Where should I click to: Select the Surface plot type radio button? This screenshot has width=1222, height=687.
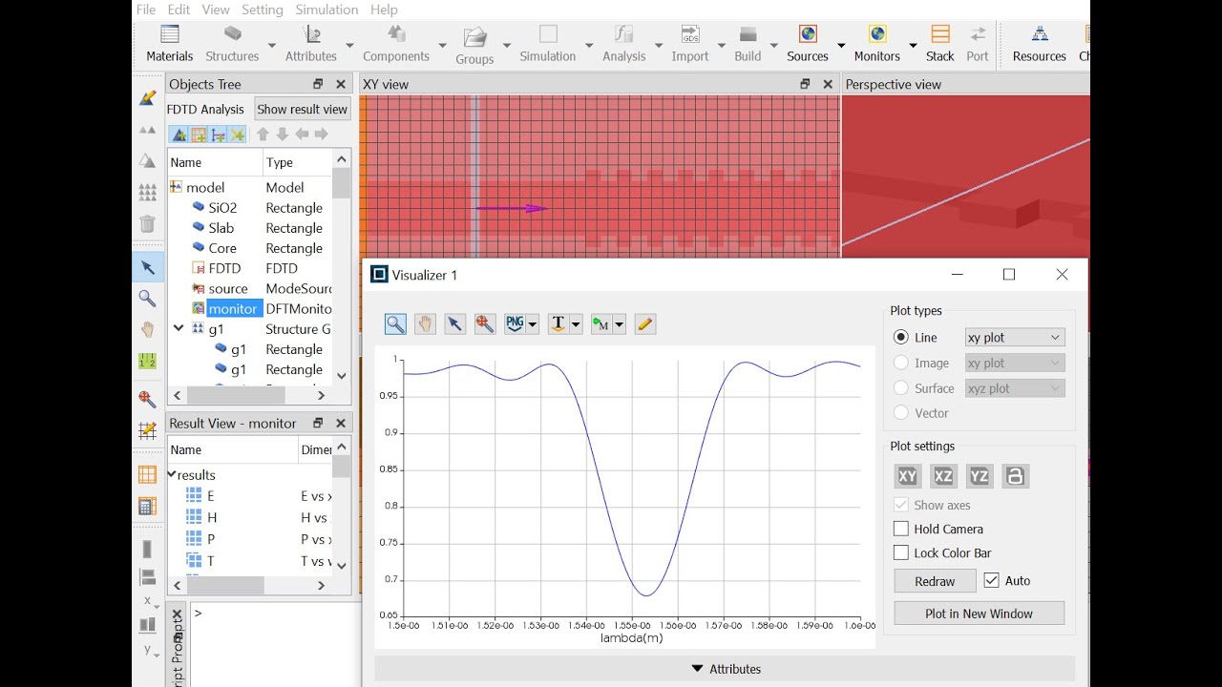(901, 388)
